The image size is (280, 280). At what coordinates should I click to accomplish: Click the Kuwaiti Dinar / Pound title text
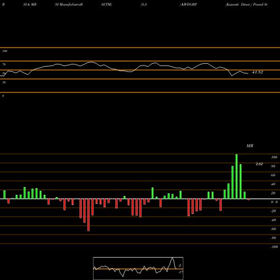pos(246,4)
